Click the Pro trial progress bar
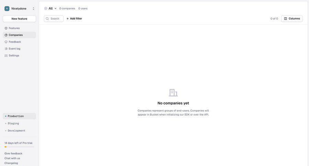Screen dimensions: 309x166 tap(19, 147)
